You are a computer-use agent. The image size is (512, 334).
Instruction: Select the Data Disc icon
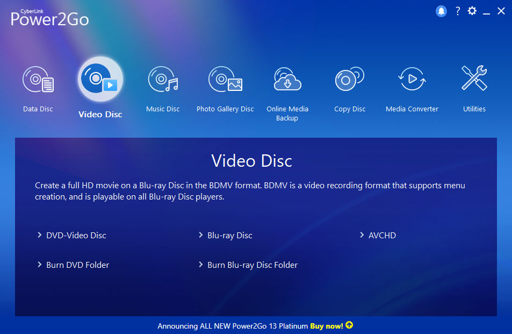point(38,80)
